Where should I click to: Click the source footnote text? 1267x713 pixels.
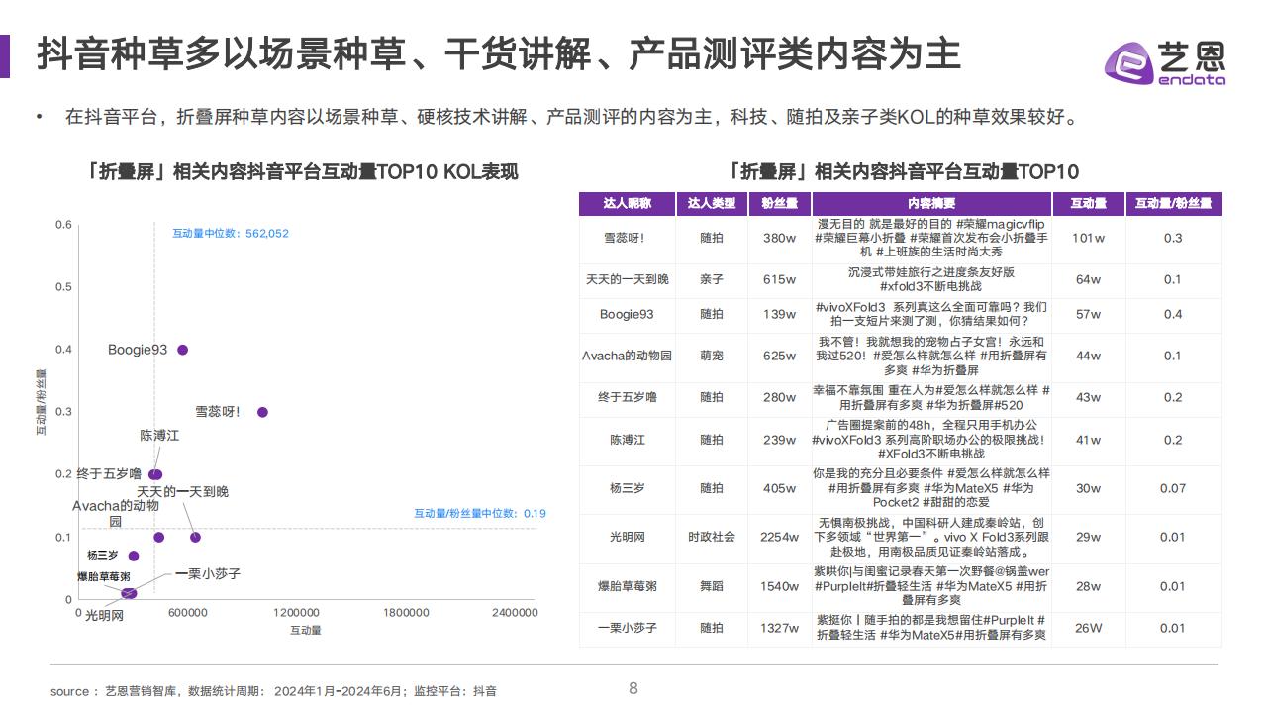tap(273, 691)
